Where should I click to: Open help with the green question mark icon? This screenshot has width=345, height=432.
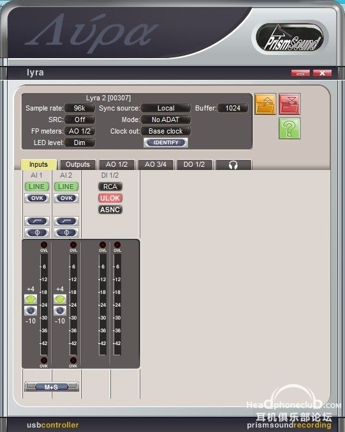[290, 128]
